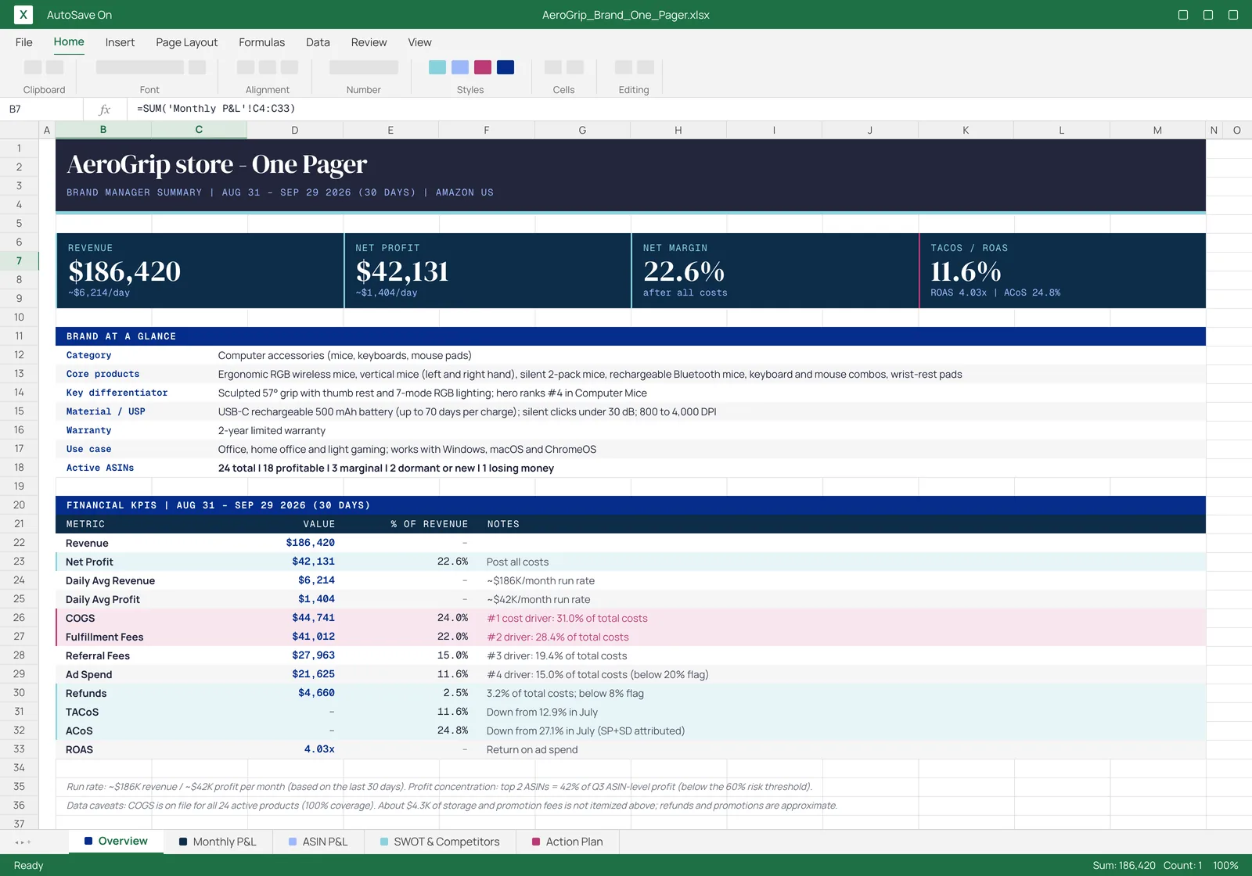Click the 'Daily Avg Revenue' metric label
This screenshot has width=1252, height=876.
[110, 580]
